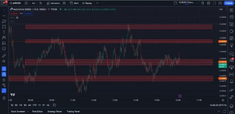
Task: Undo the last chart action
Action: tap(98, 3)
